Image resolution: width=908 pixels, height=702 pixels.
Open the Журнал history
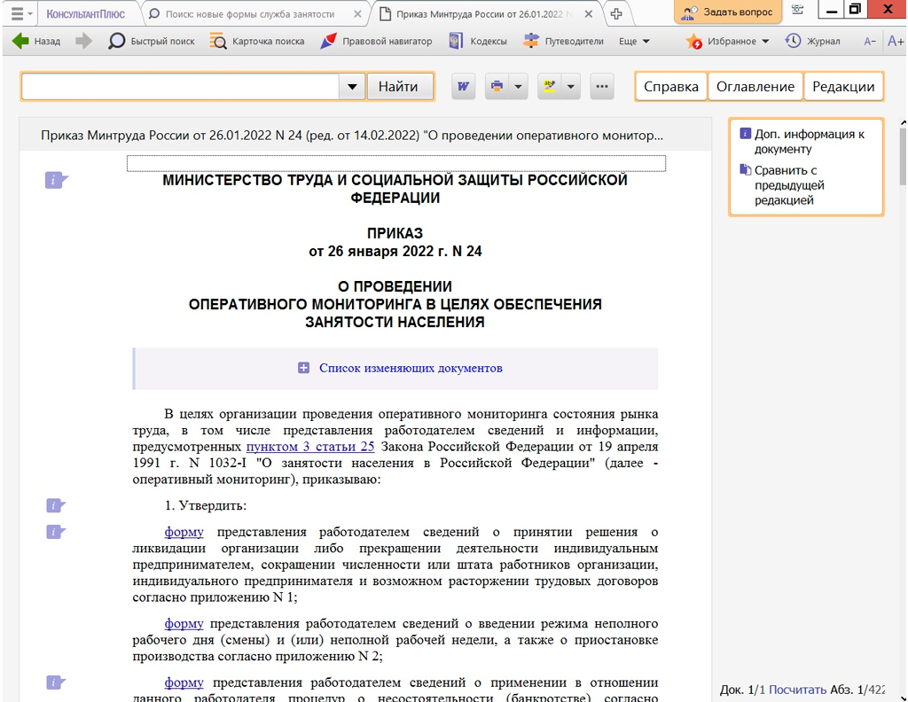pyautogui.click(x=812, y=41)
